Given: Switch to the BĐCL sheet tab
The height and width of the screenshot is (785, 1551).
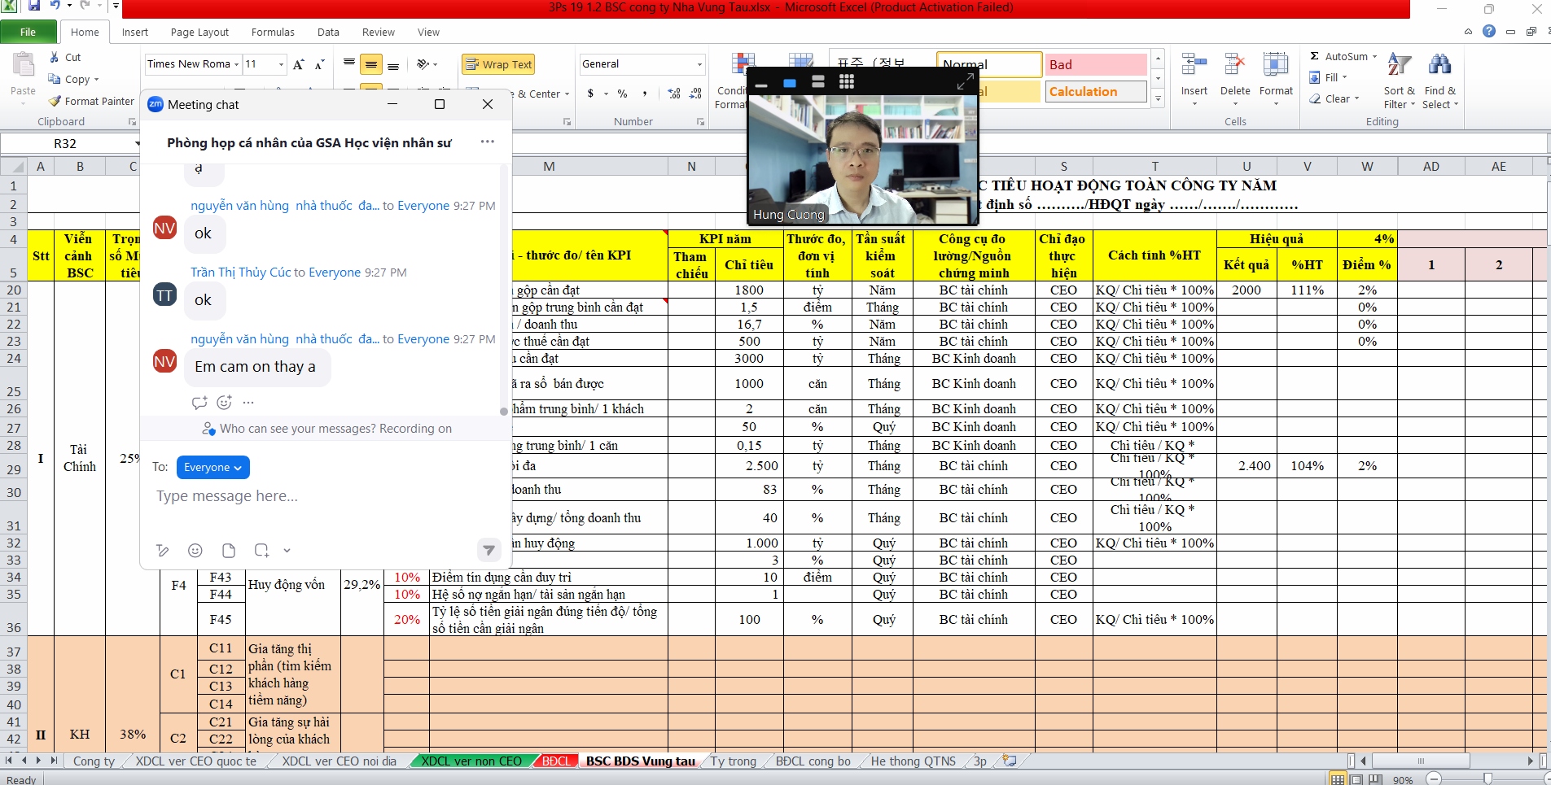Looking at the screenshot, I should [556, 761].
